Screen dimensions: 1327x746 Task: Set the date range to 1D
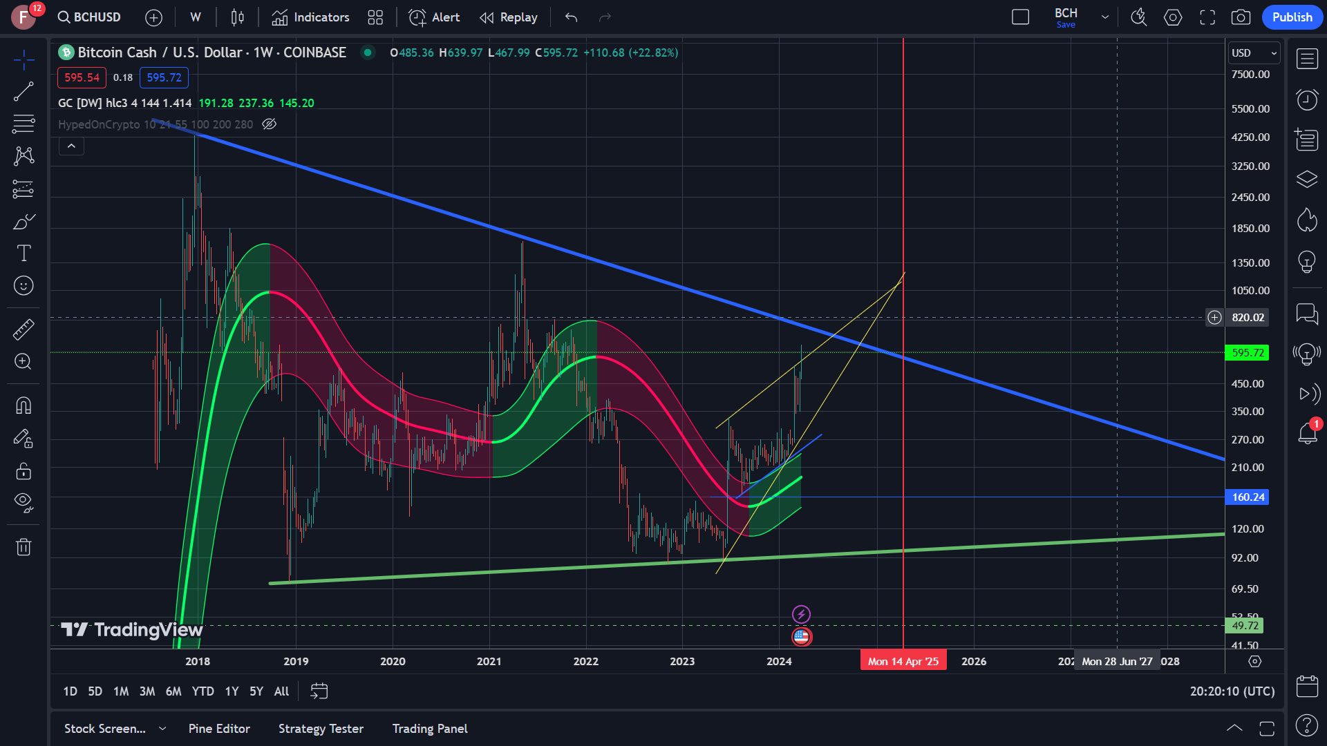70,691
